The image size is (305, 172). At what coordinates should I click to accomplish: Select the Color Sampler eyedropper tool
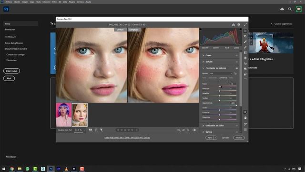click(245, 124)
